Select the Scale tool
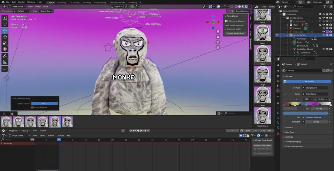Image resolution: width=334 pixels, height=171 pixels. 5,43
